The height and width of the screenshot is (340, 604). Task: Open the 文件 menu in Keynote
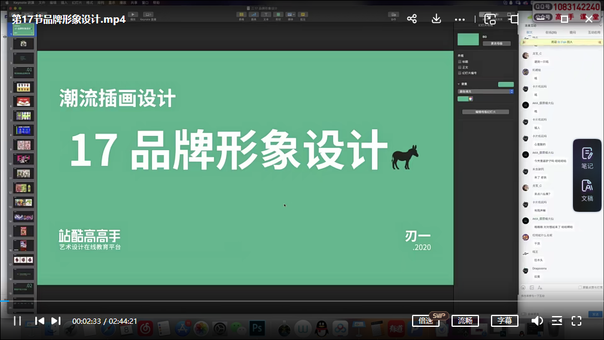click(x=42, y=3)
